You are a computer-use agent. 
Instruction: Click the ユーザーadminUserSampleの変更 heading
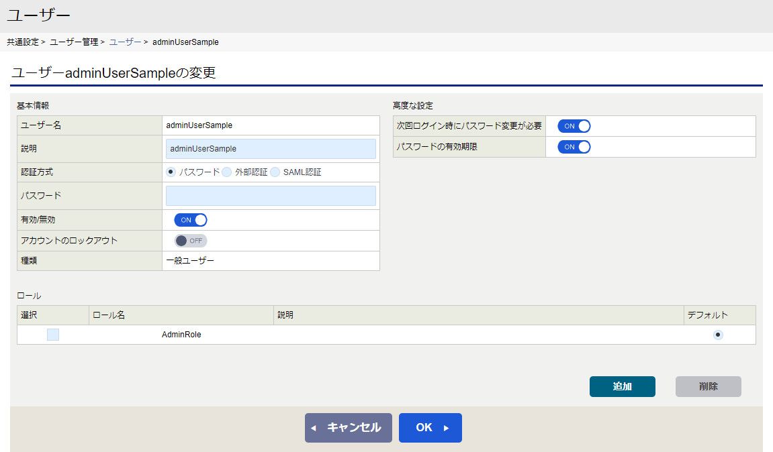(x=113, y=73)
